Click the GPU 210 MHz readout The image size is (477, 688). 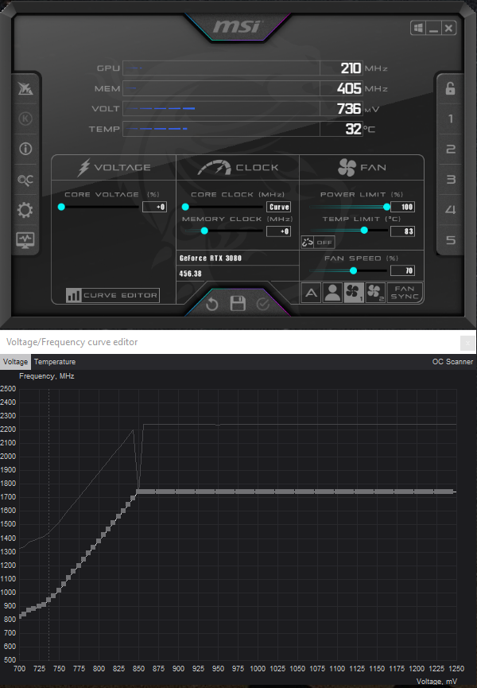tap(351, 68)
